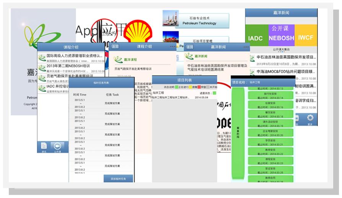342x198 pixels.
Task: Open the three-dot menu in 课程介绍 detail
Action: point(173,47)
